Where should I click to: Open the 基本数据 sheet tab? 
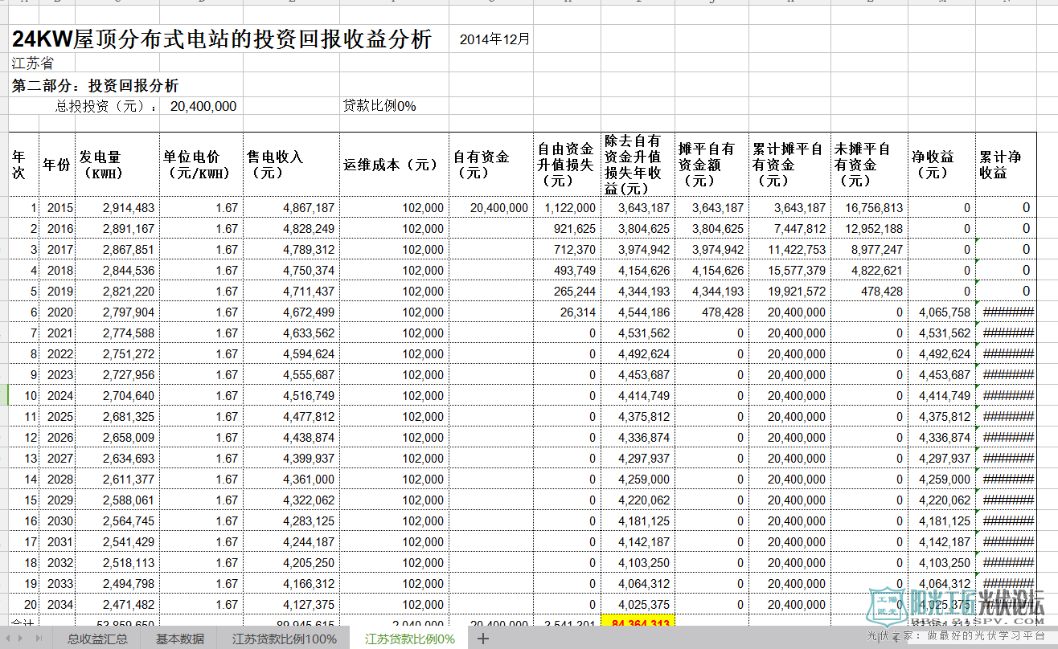180,639
